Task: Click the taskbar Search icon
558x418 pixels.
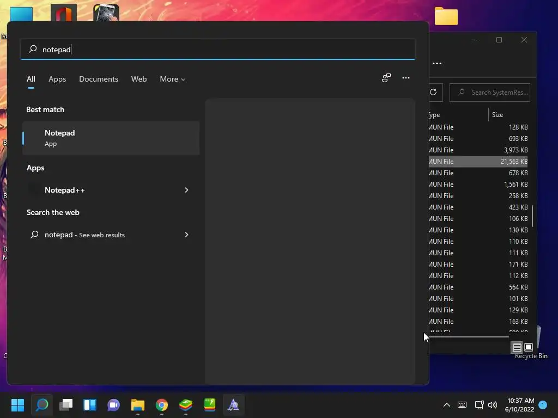Action: click(x=41, y=404)
